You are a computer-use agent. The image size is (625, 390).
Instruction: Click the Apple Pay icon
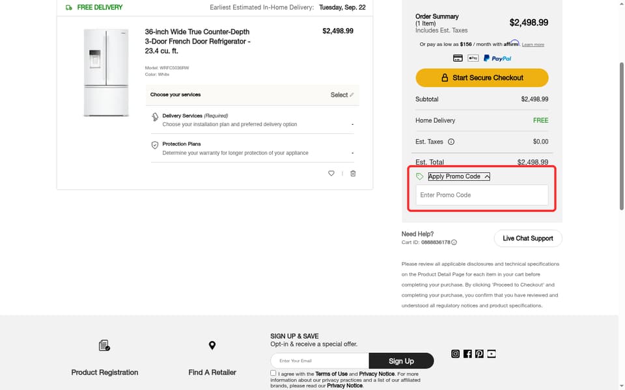click(473, 58)
